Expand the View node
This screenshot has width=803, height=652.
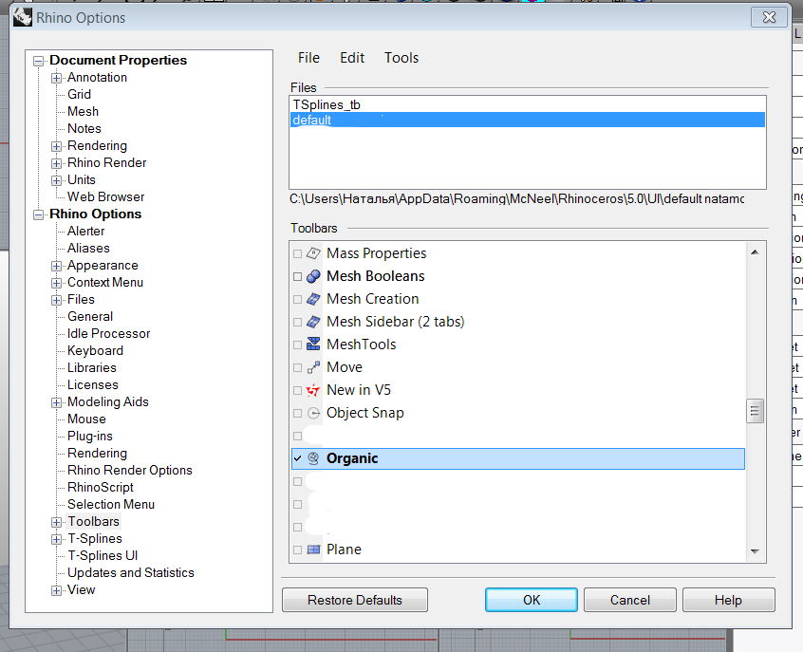pos(56,590)
